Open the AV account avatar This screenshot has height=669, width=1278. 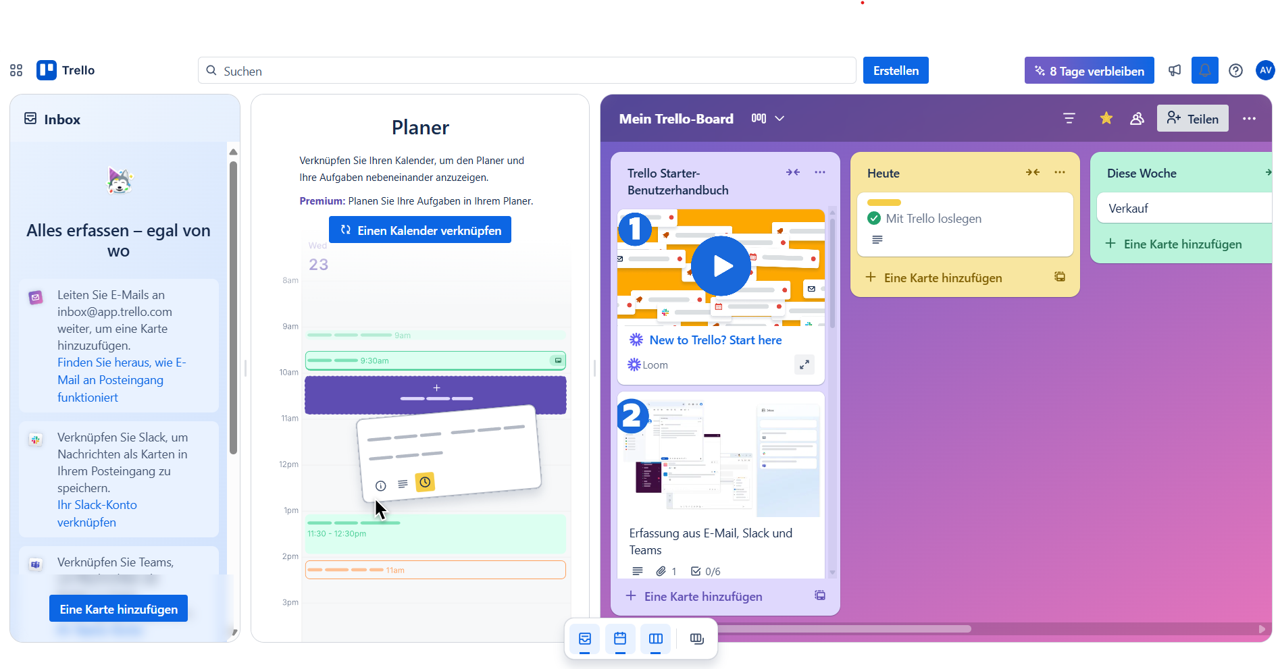[x=1265, y=70]
